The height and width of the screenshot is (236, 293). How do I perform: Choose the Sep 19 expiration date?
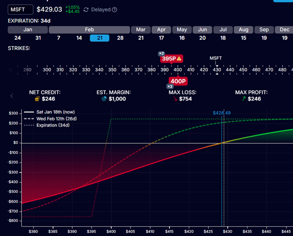pos(264,38)
